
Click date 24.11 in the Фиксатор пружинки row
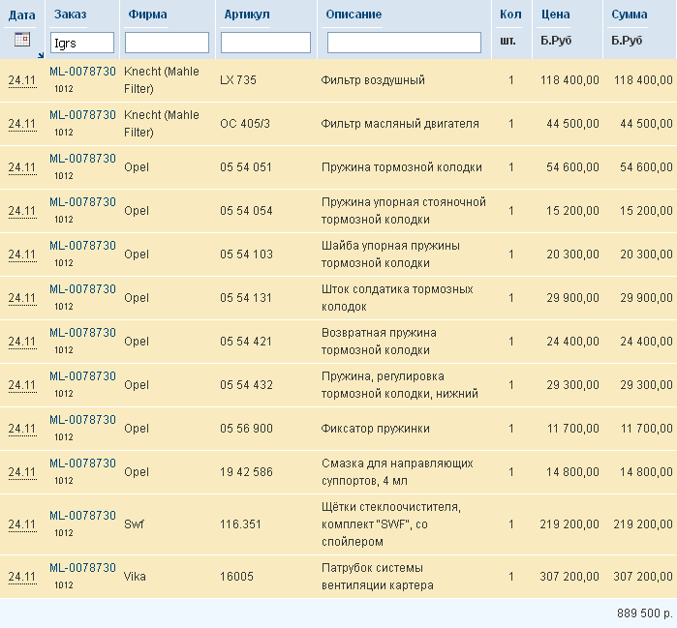pyautogui.click(x=22, y=430)
